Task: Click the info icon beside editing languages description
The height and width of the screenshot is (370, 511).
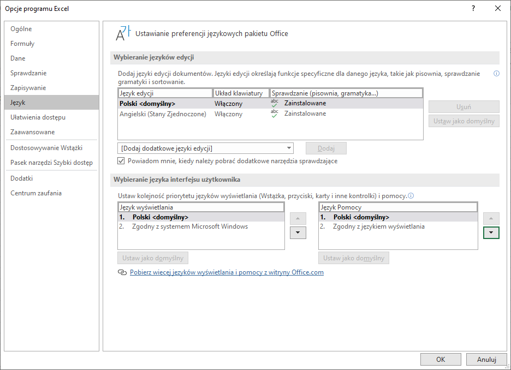Action: [496, 74]
